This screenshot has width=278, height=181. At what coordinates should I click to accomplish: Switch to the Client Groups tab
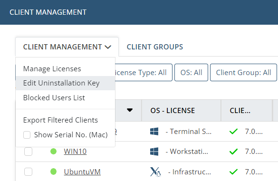pyautogui.click(x=155, y=47)
